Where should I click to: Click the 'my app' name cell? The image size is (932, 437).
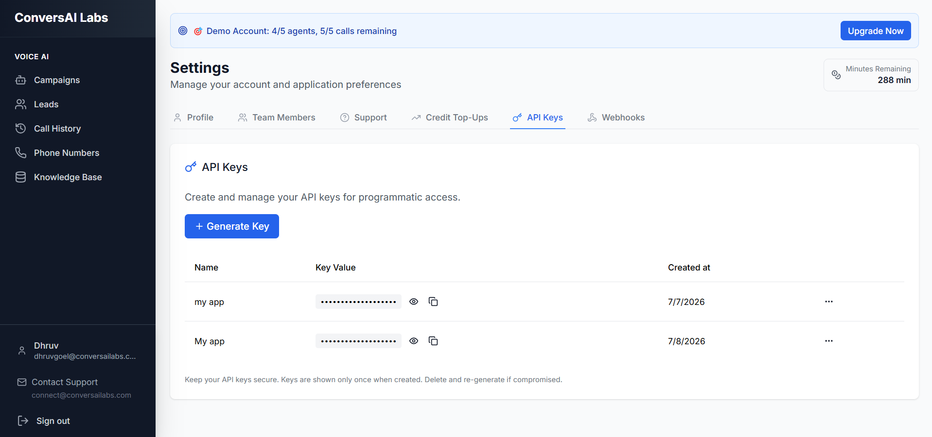tap(209, 302)
